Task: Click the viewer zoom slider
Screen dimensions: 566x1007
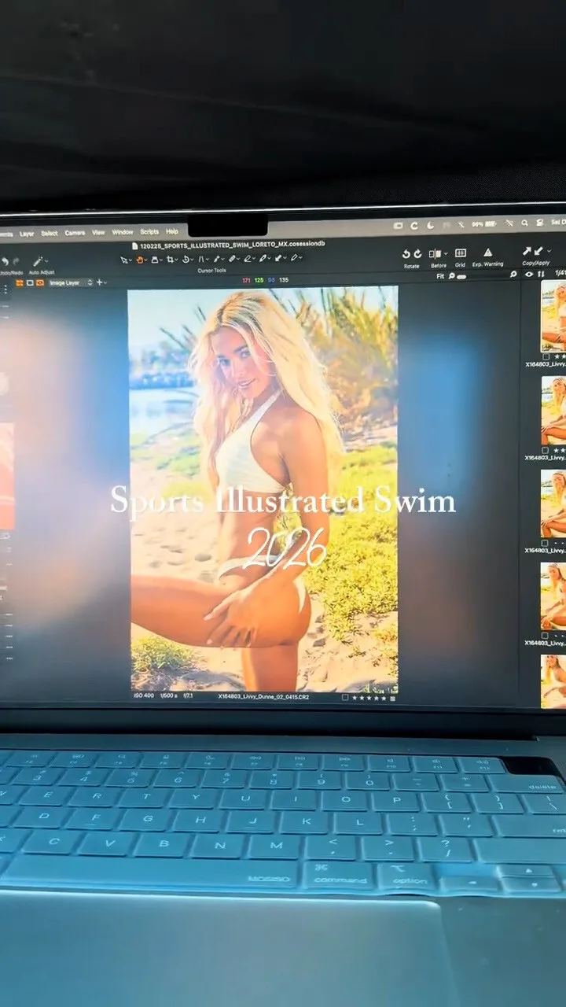Action: (x=461, y=276)
